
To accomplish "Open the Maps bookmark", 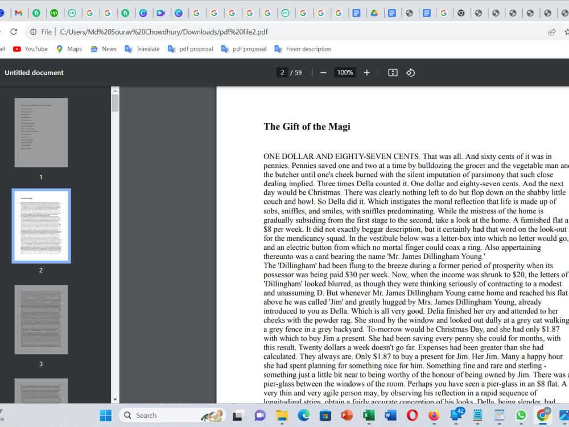I will pos(69,49).
